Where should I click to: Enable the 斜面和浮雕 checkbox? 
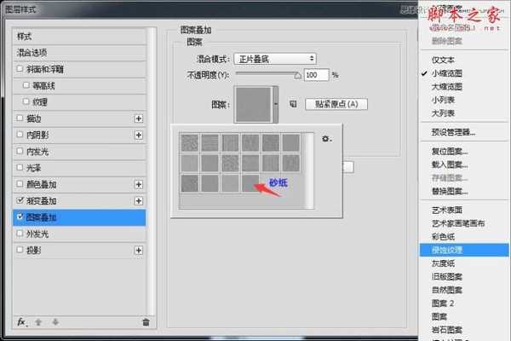(x=20, y=68)
